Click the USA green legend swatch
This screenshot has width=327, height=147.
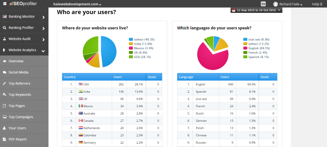131,57
